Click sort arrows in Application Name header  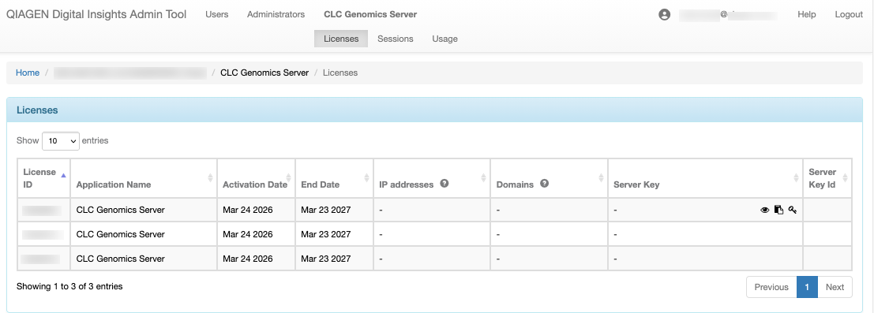210,178
